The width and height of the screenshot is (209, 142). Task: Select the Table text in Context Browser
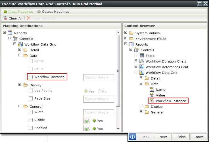150,56
